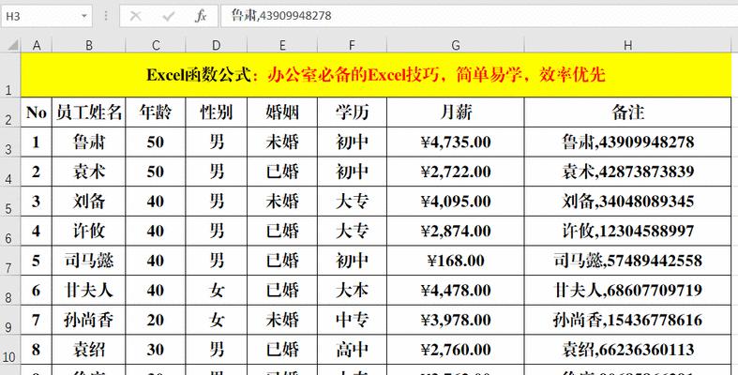Select column C header
The image size is (738, 375).
(156, 45)
